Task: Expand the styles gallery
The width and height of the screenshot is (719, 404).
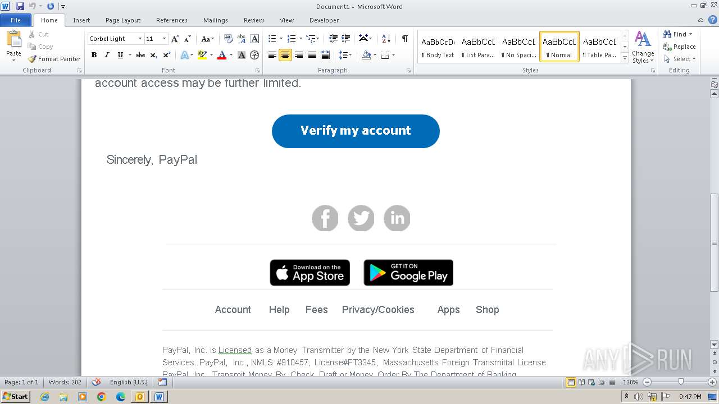Action: click(625, 58)
